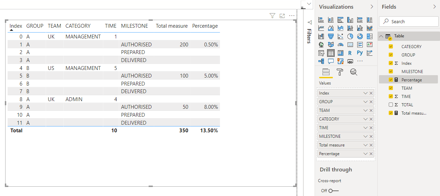Sort table by the Total measure header
The image size is (440, 196).
172,26
